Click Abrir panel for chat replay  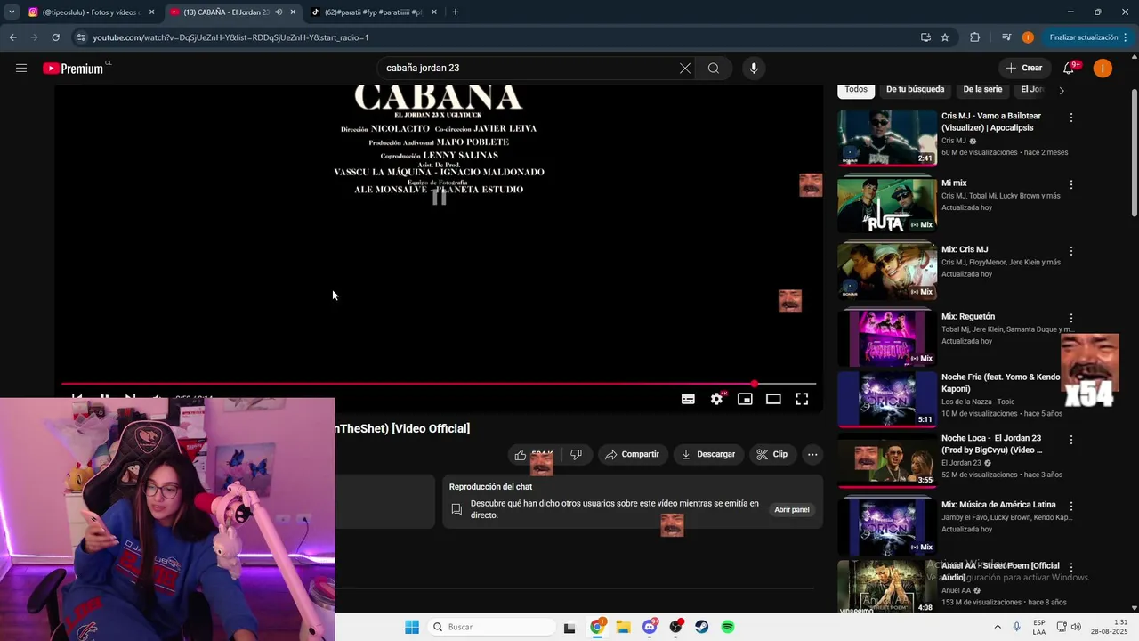pos(792,510)
